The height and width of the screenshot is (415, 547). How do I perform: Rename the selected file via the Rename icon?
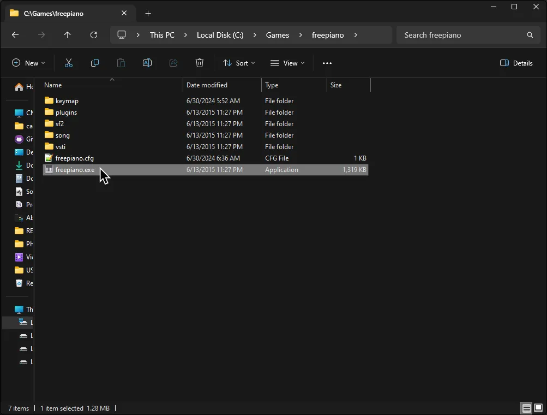[x=147, y=63]
